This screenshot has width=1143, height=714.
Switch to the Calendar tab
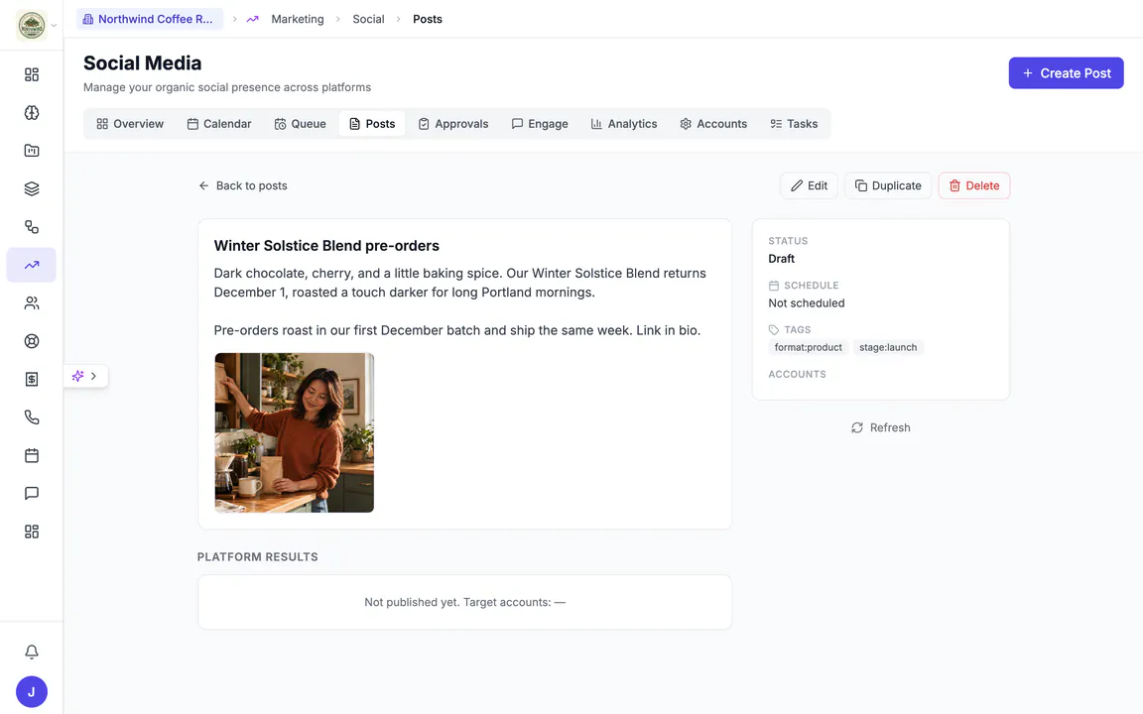[x=218, y=124]
